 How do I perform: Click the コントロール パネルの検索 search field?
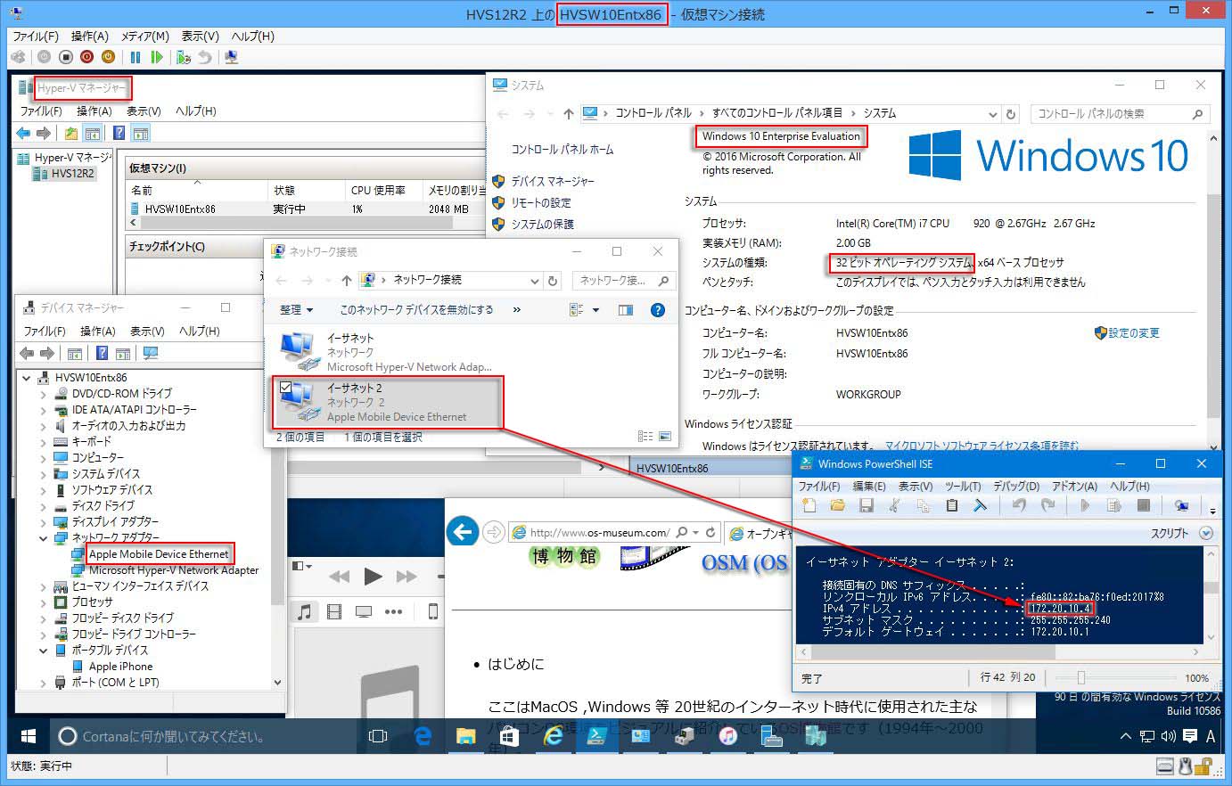pyautogui.click(x=1121, y=114)
